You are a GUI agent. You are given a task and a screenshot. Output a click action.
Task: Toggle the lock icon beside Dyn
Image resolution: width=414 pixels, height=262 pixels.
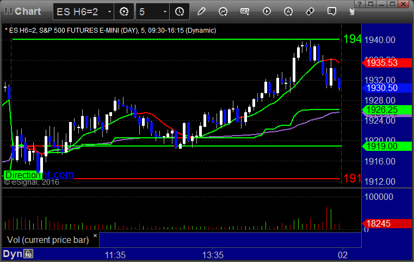point(28,254)
